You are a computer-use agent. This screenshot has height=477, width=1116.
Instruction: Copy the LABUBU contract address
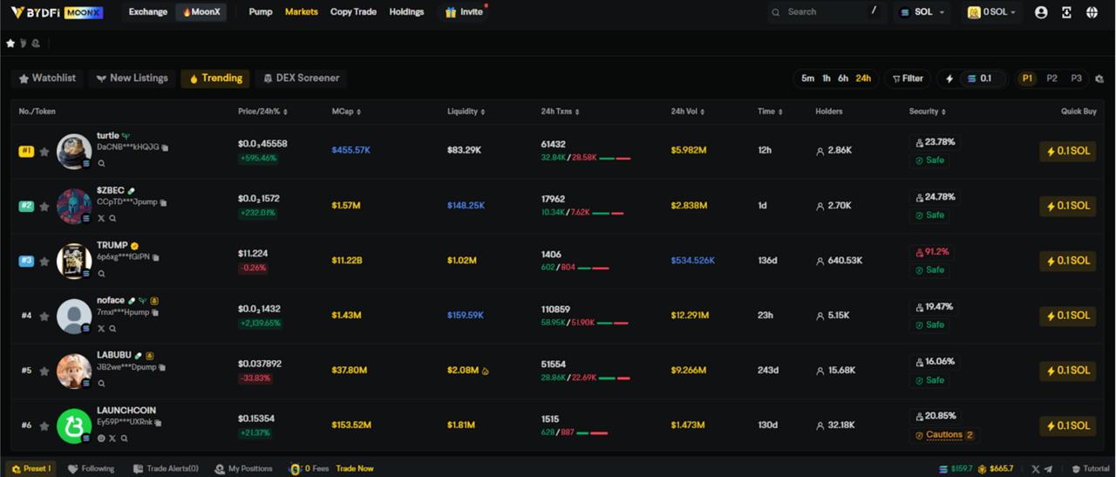coord(162,367)
